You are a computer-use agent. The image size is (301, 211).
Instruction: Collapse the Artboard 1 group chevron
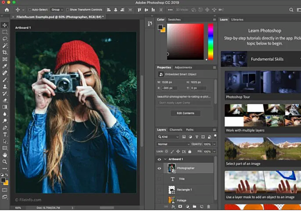click(x=165, y=159)
